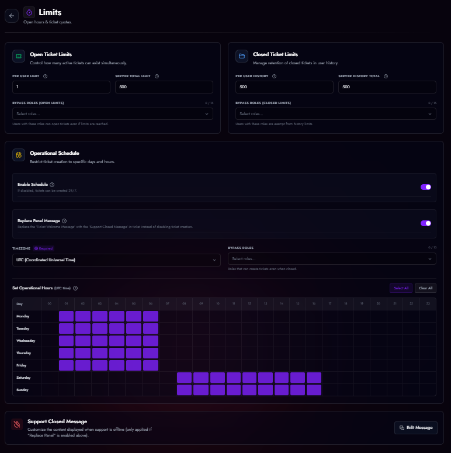Image resolution: width=451 pixels, height=453 pixels.
Task: Toggle Saturday hour 14 cell
Action: click(x=282, y=378)
